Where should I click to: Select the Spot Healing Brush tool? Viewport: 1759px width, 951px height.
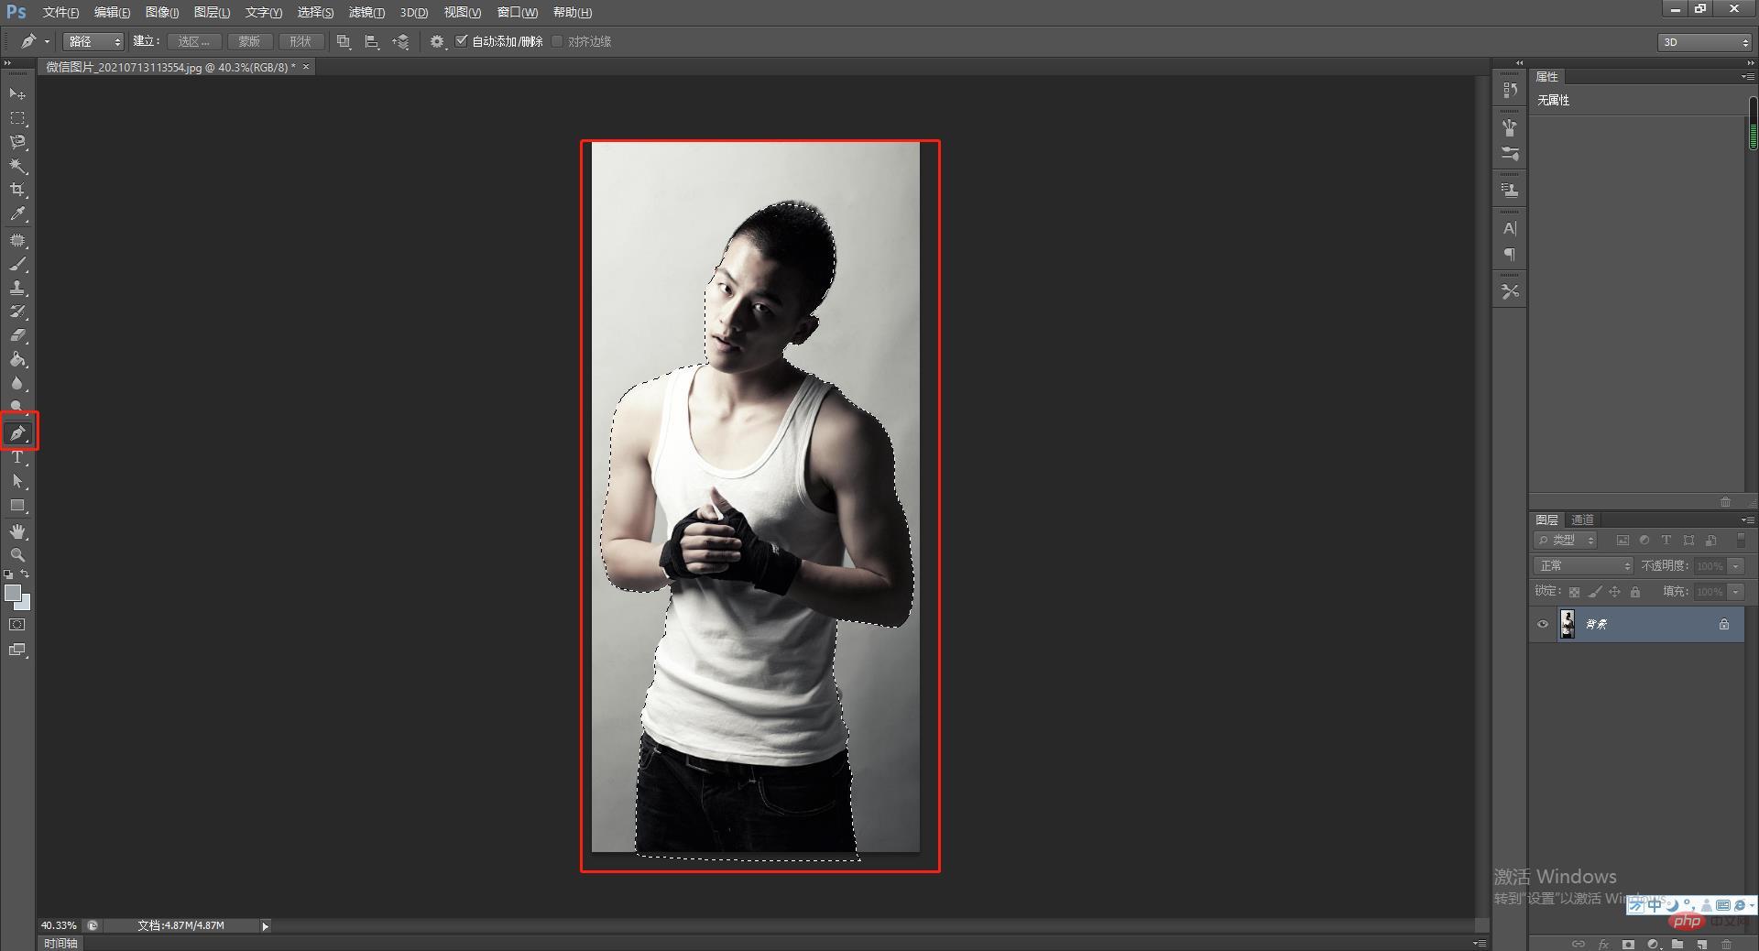[x=17, y=241]
